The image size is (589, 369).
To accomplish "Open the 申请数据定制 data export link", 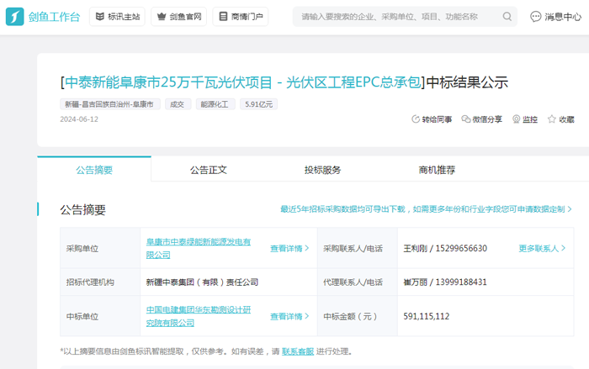I will pyautogui.click(x=426, y=209).
